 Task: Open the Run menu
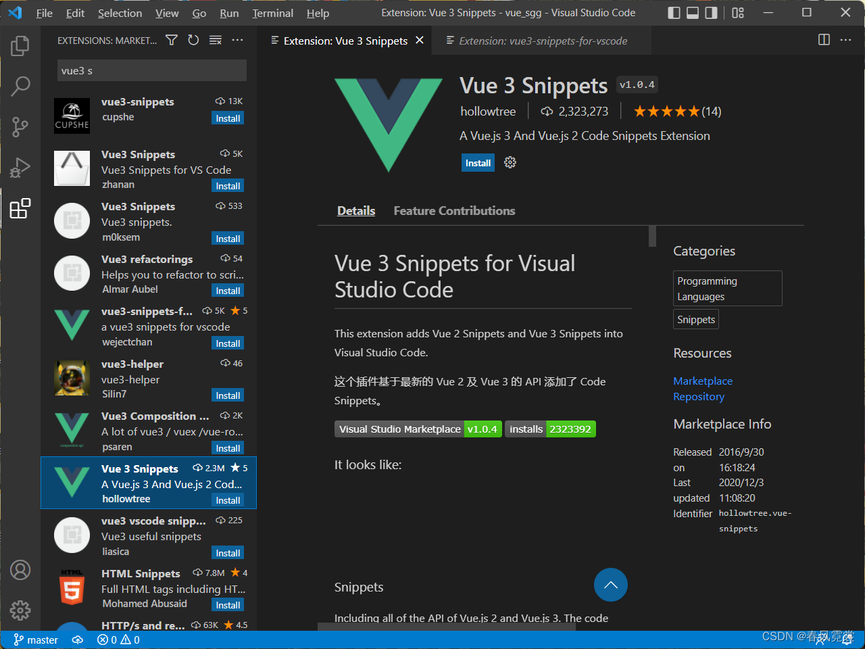pos(229,13)
